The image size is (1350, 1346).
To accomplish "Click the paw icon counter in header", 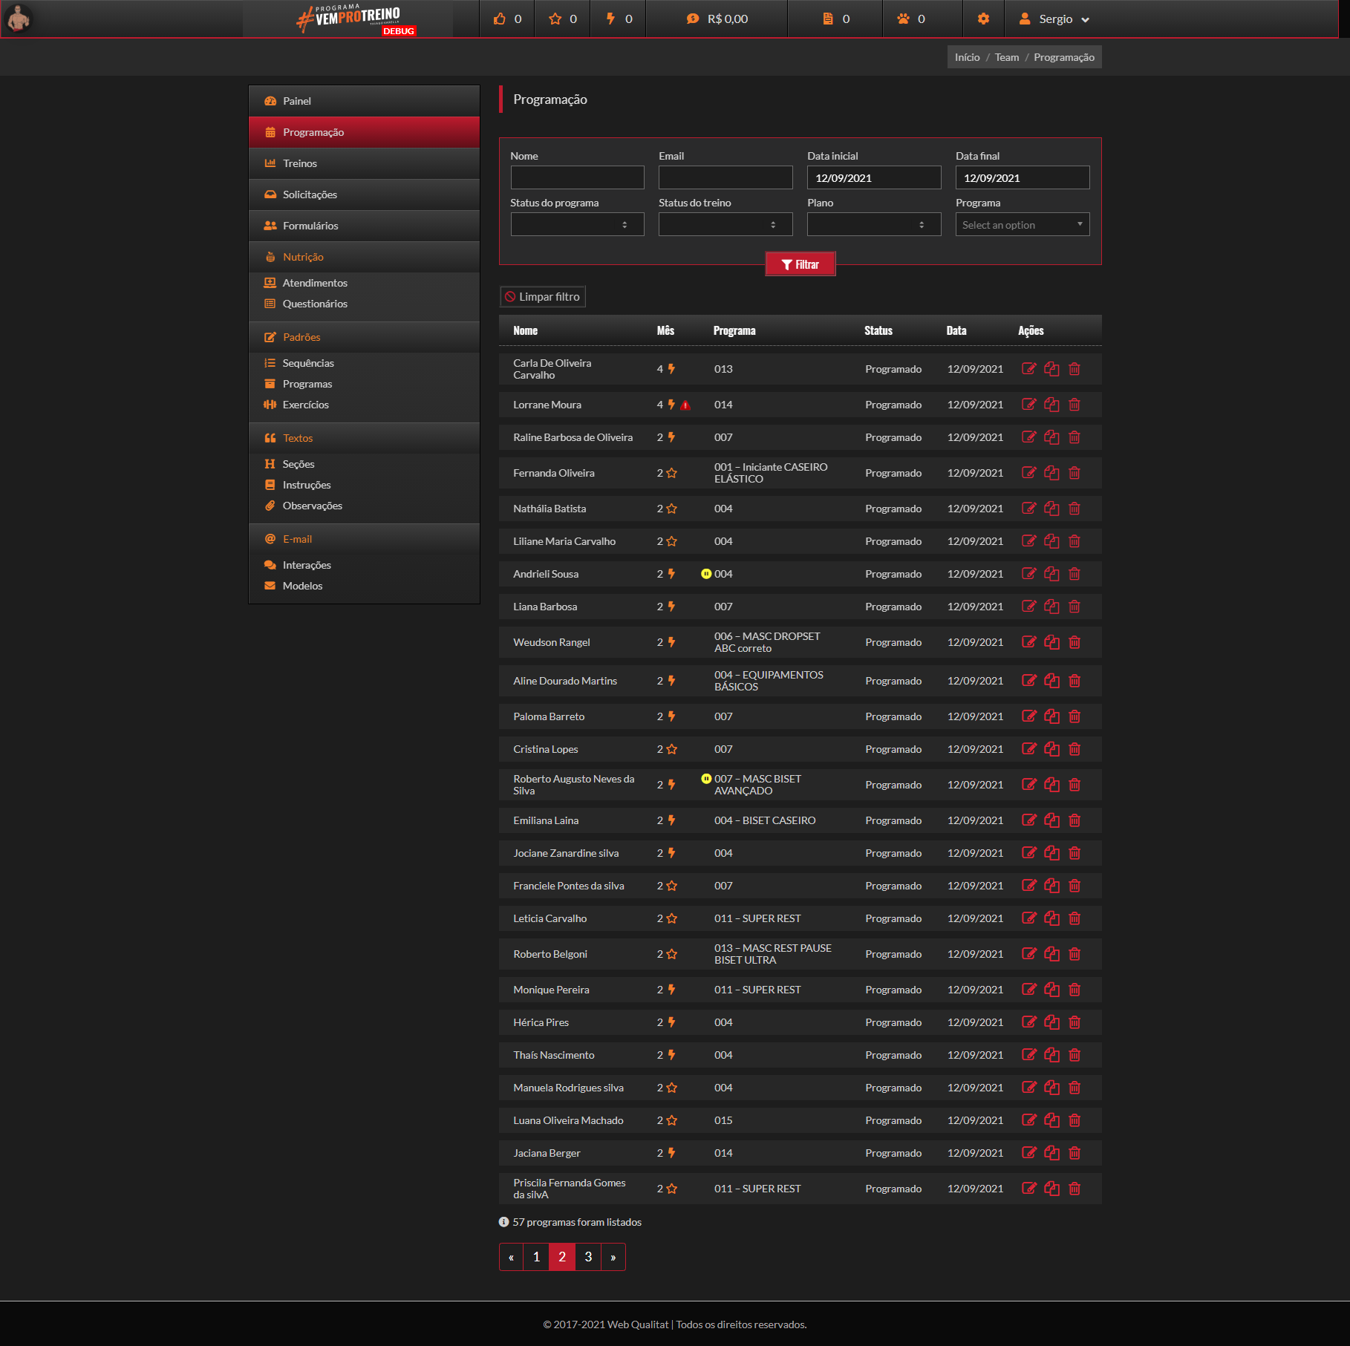I will (x=903, y=19).
